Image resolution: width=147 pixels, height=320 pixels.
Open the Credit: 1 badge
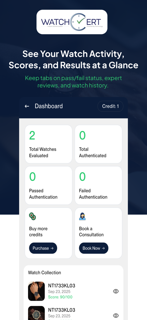pyautogui.click(x=110, y=106)
